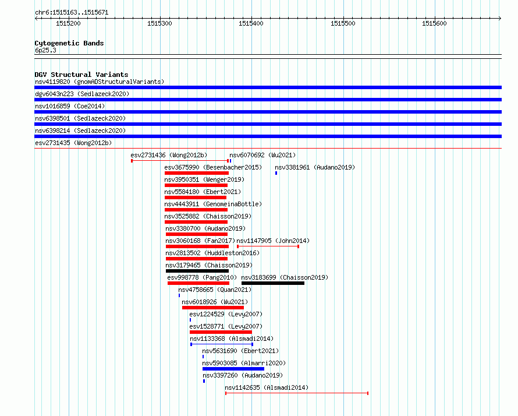Click nsv6398214 (Sedlazeck2020) label
The height and width of the screenshot is (416, 518).
tap(80, 131)
